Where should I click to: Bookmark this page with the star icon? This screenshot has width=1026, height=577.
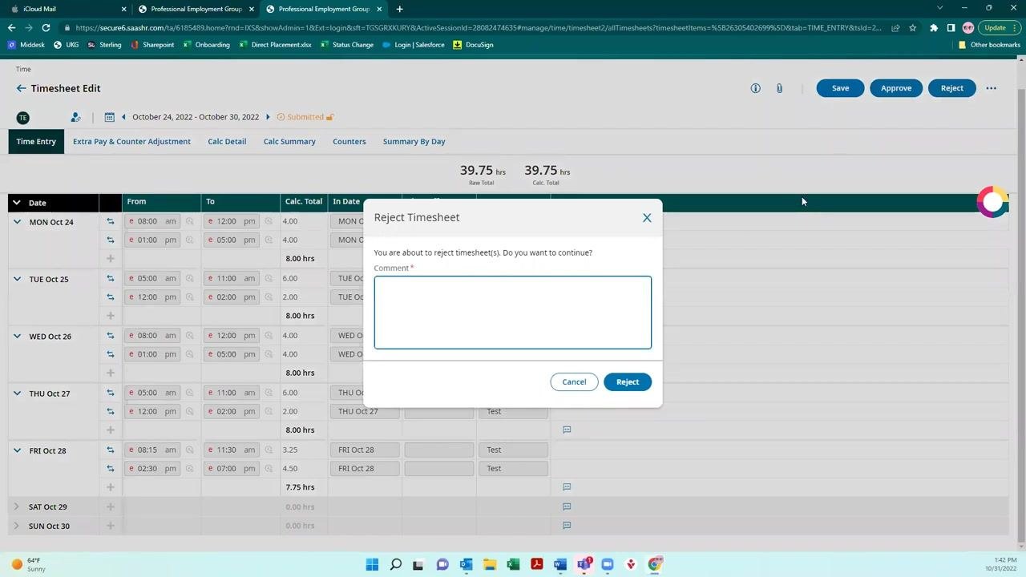point(912,27)
